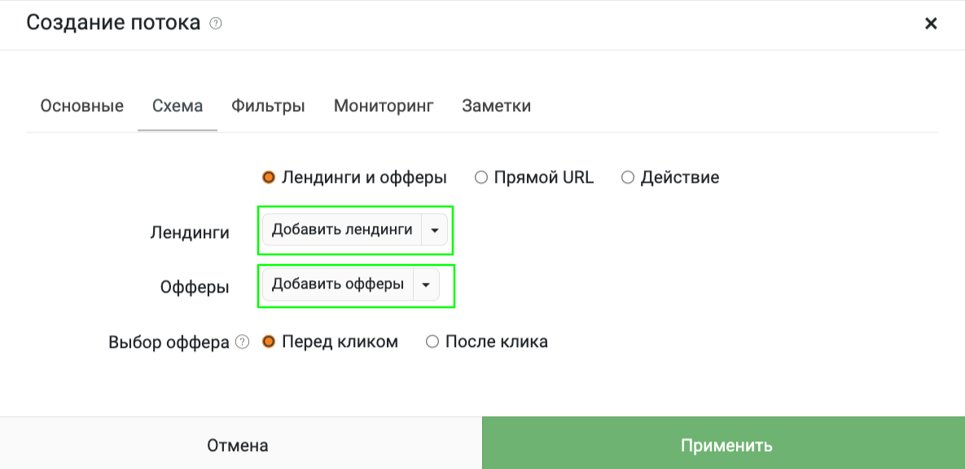Choose the Действие radio option
The height and width of the screenshot is (469, 965).
627,178
